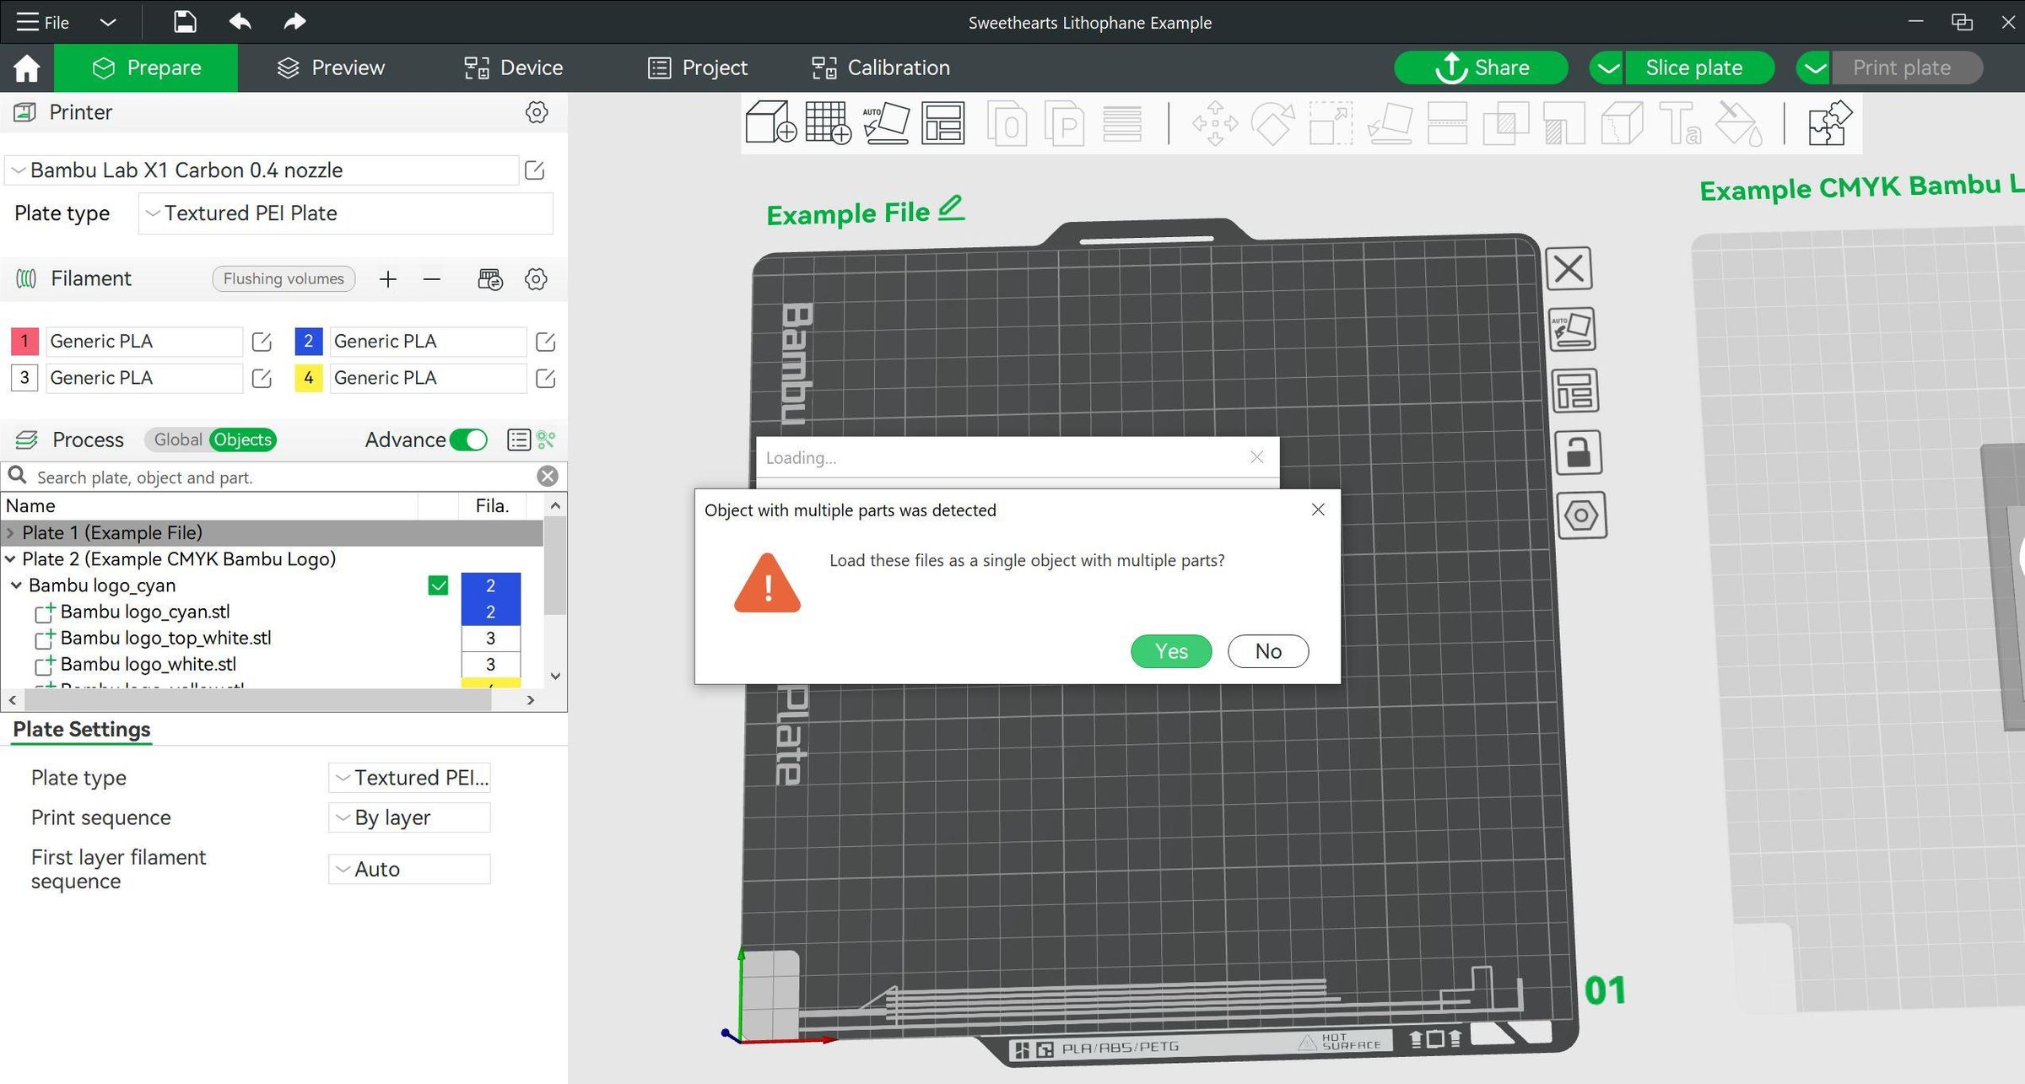The image size is (2025, 1084).
Task: Click the search plate, object and part field
Action: pyautogui.click(x=283, y=477)
